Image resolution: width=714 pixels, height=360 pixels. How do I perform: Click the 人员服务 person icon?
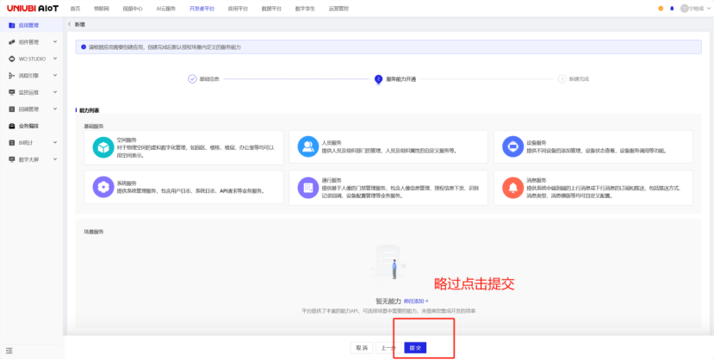[307, 146]
